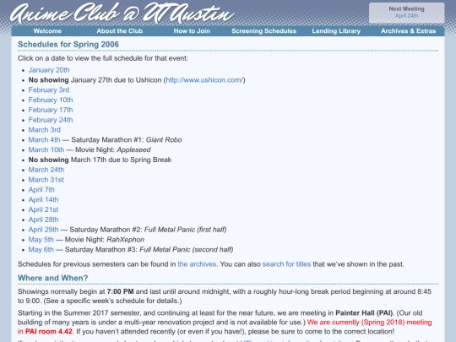Click the Schedules for Spring 2006 heading
Viewport: 456px width, 342px height.
[68, 45]
